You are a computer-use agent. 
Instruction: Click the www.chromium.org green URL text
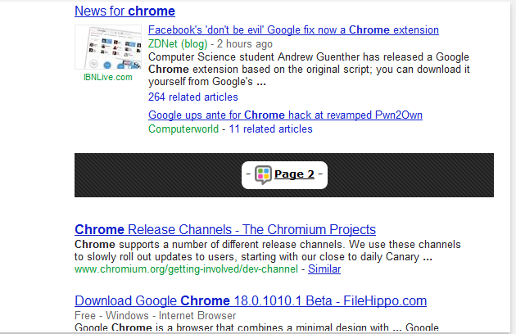(186, 269)
